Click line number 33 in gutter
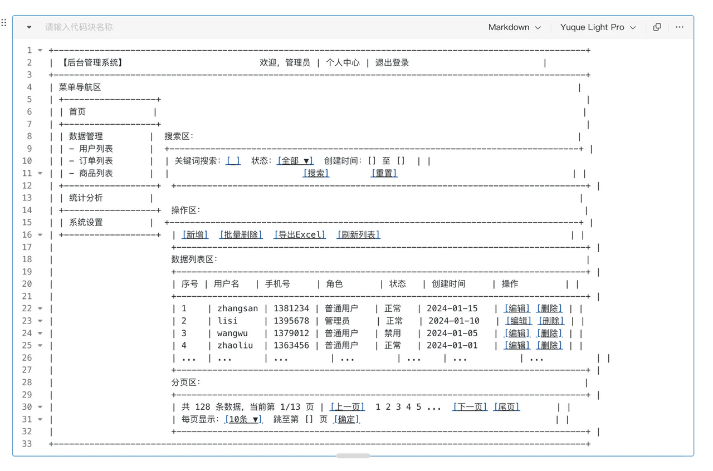This screenshot has height=471, width=713. point(27,444)
